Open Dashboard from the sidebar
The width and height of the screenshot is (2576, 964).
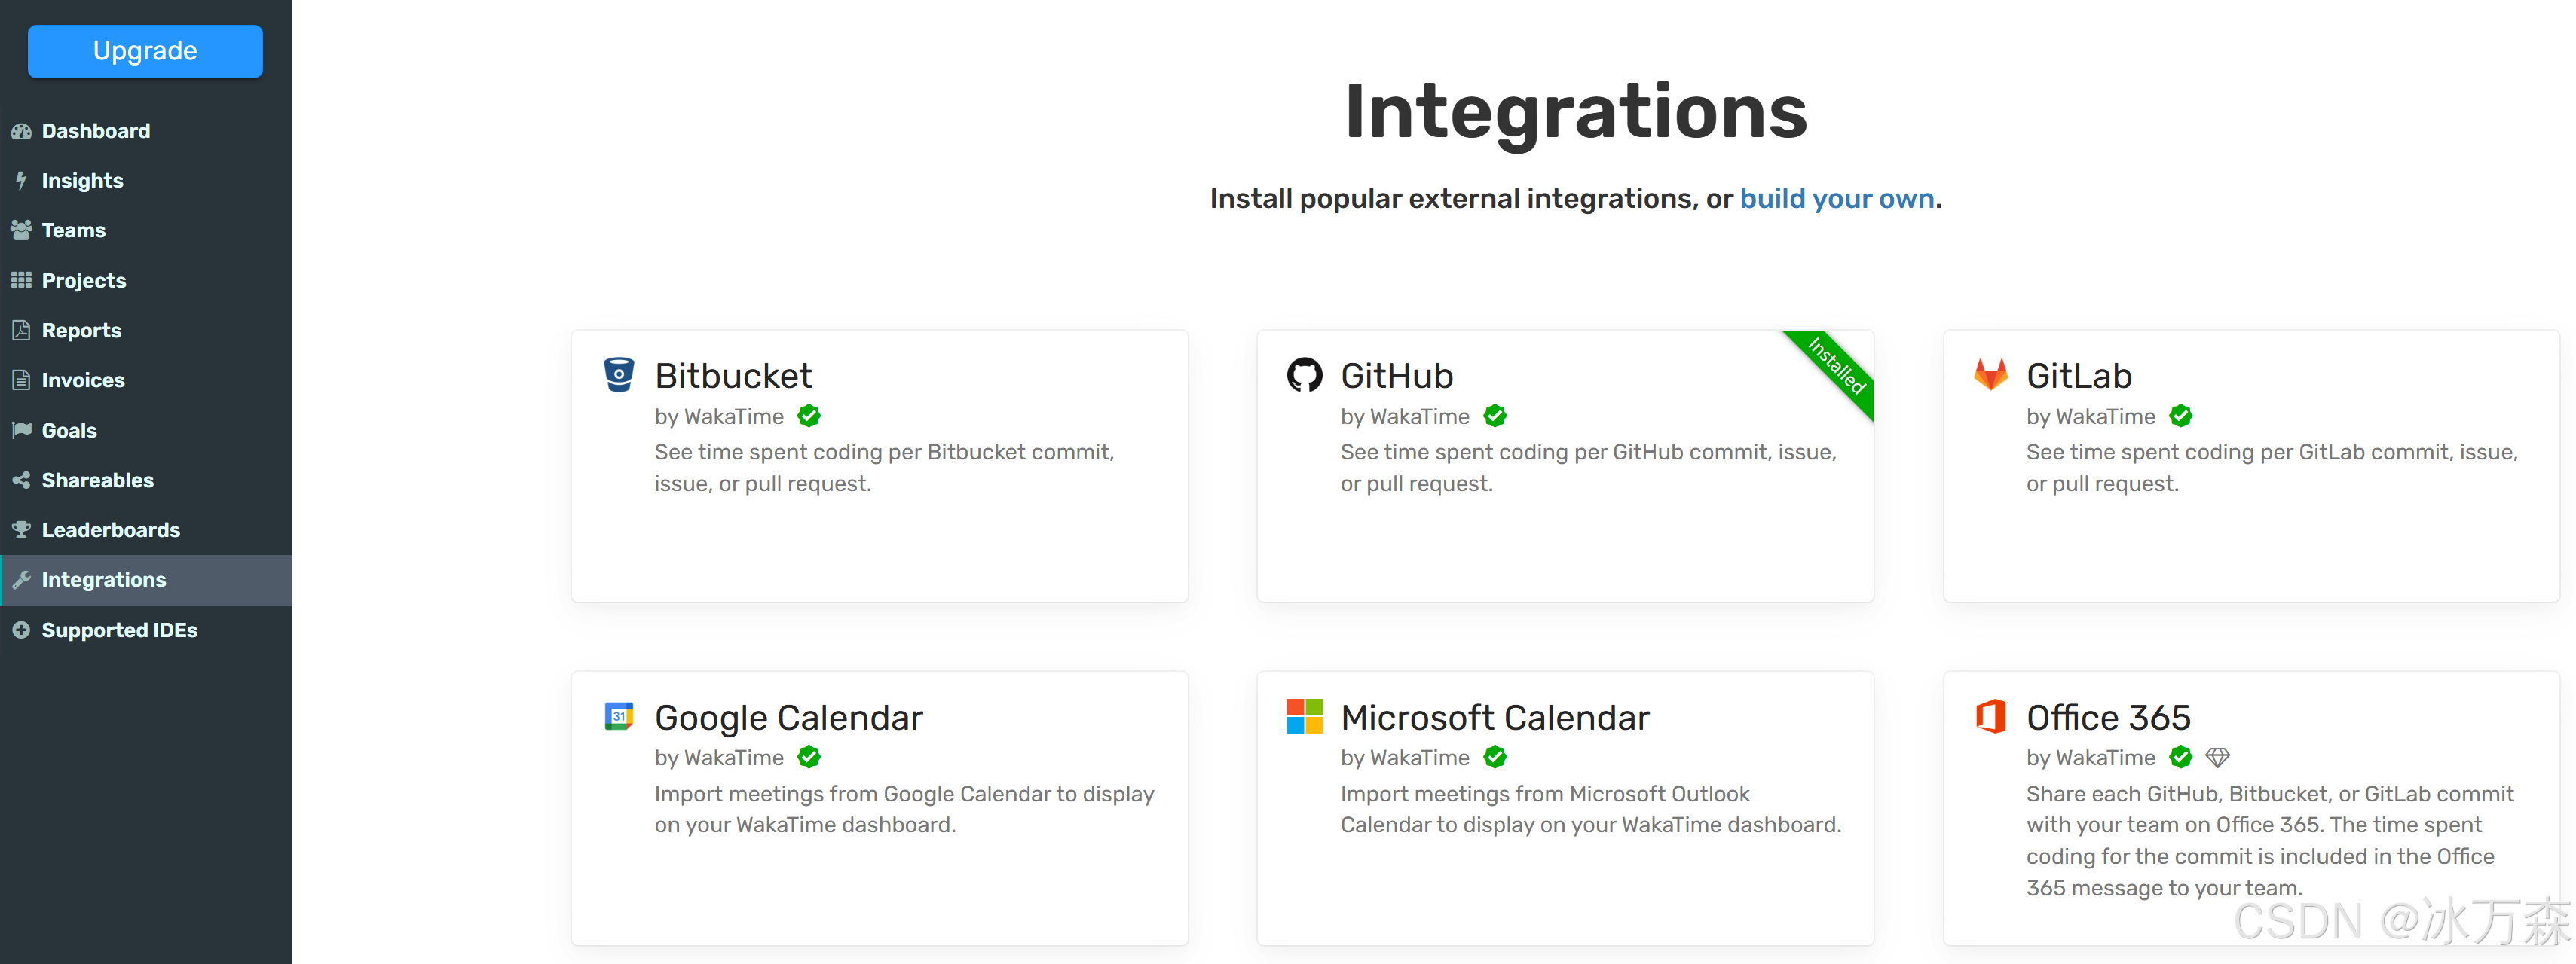click(x=95, y=131)
